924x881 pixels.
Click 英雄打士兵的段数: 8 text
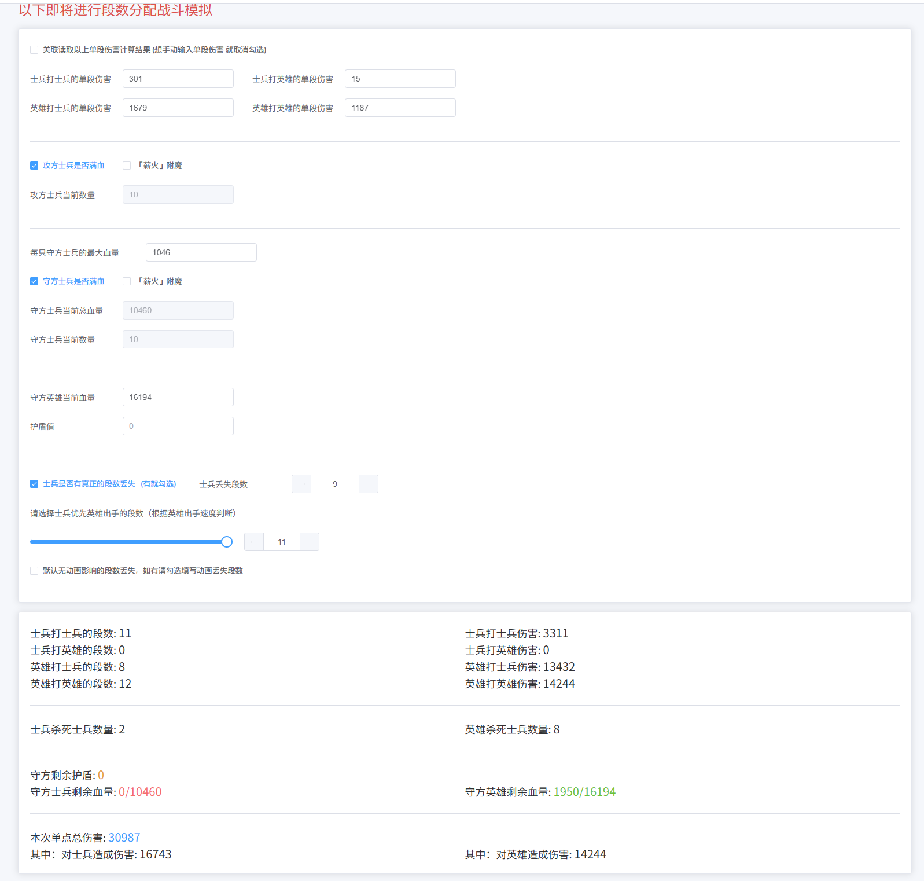[x=78, y=667]
